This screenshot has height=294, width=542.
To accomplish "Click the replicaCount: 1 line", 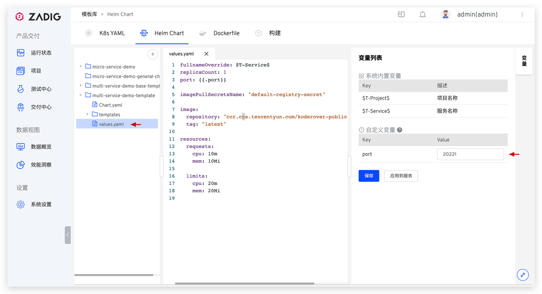I will coord(203,72).
